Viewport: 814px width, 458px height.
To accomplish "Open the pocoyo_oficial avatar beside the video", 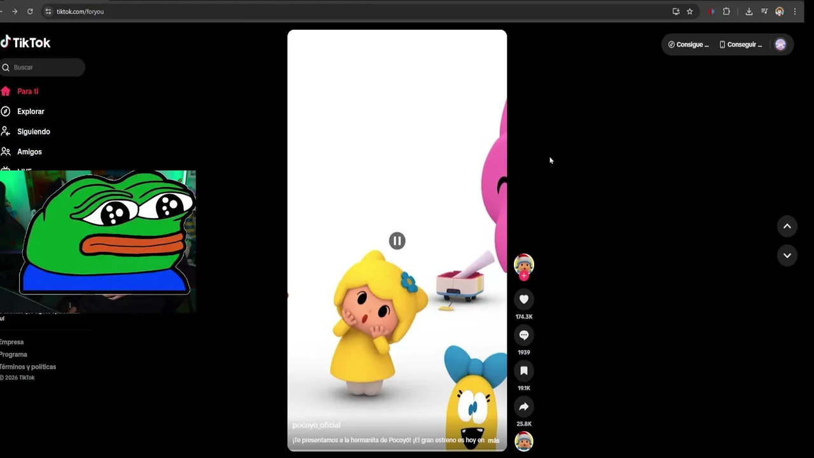I will pyautogui.click(x=523, y=263).
